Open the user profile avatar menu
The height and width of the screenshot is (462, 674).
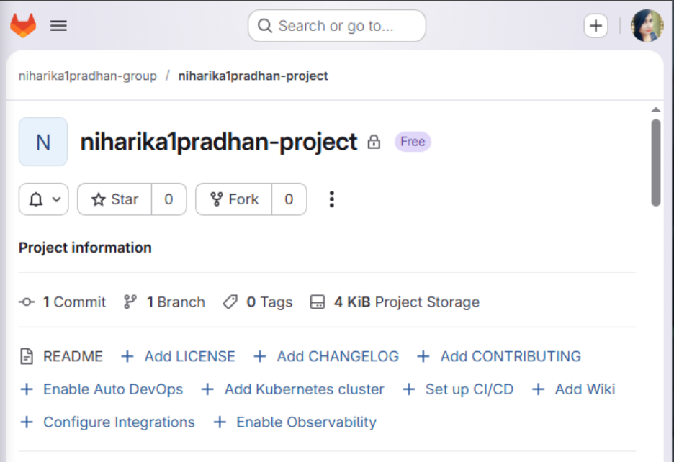pos(646,26)
